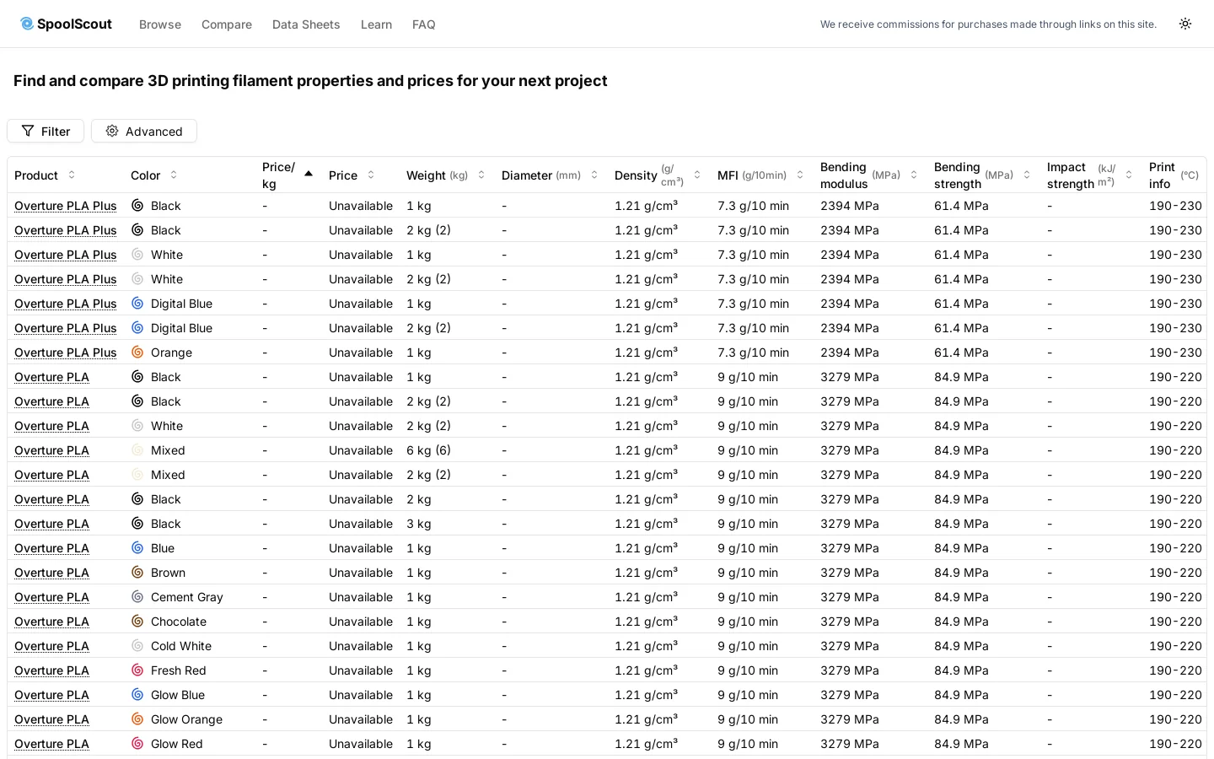The image size is (1214, 759).
Task: Sort by Bending strength column arrows
Action: click(x=1027, y=175)
